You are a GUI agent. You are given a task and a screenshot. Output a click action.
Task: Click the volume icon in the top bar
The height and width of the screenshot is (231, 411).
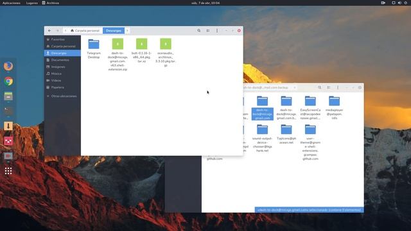click(399, 3)
